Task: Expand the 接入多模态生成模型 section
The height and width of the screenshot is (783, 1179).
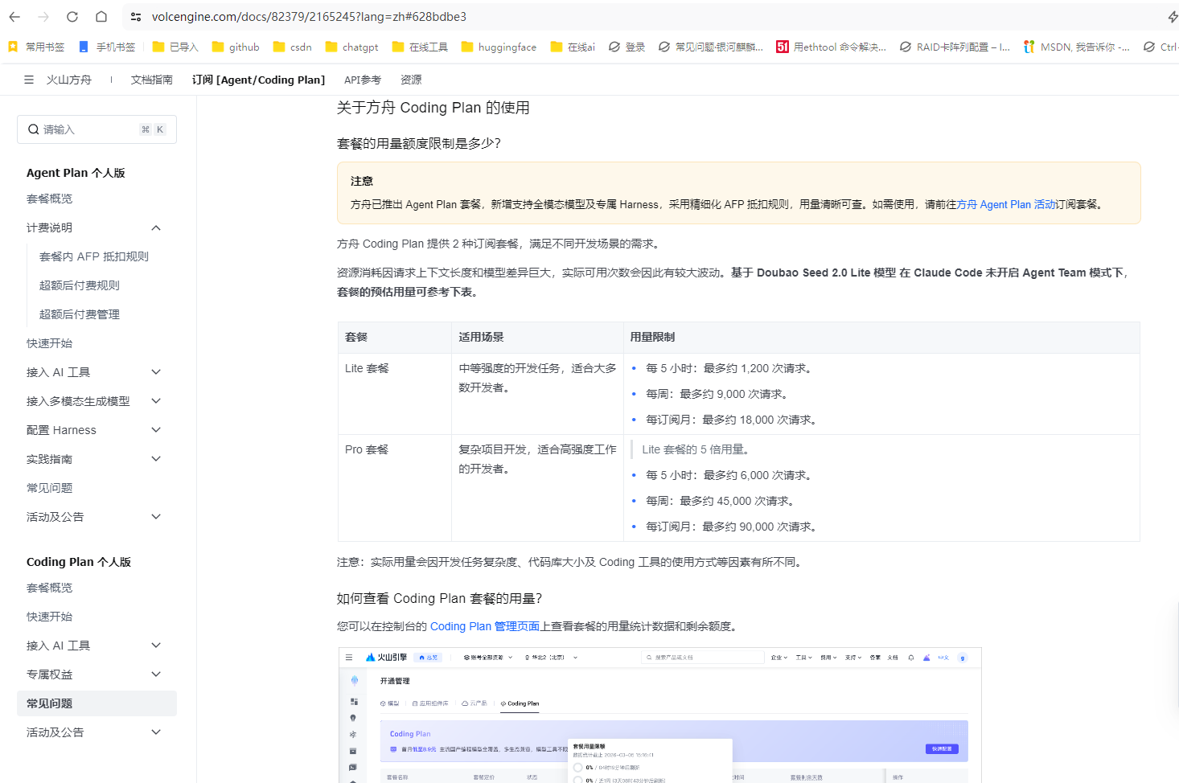Action: click(156, 401)
